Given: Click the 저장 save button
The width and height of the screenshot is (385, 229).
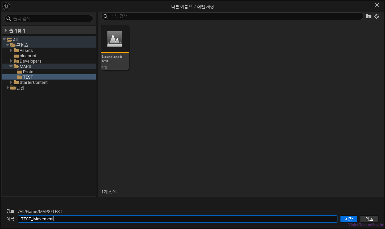Looking at the screenshot, I should (348, 219).
